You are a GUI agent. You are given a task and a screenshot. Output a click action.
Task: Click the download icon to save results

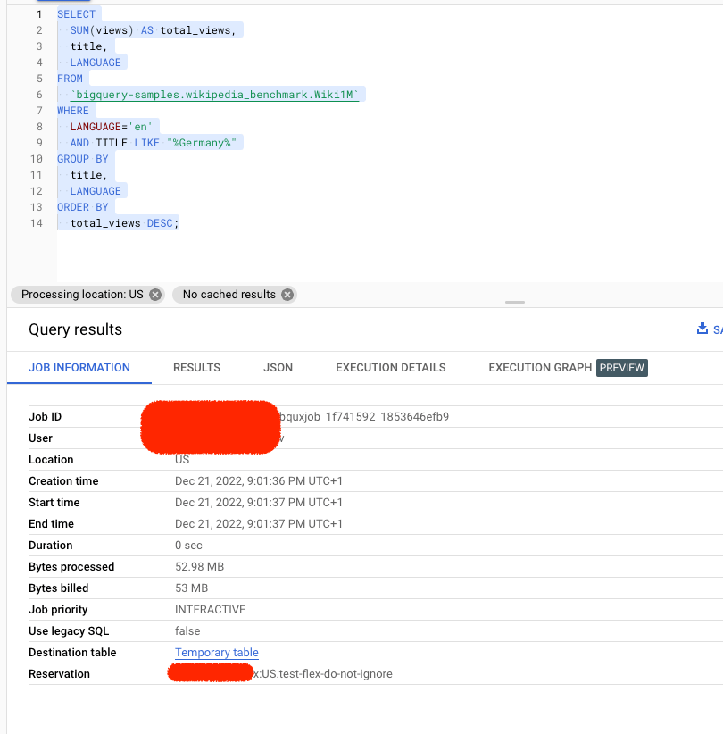coord(704,328)
